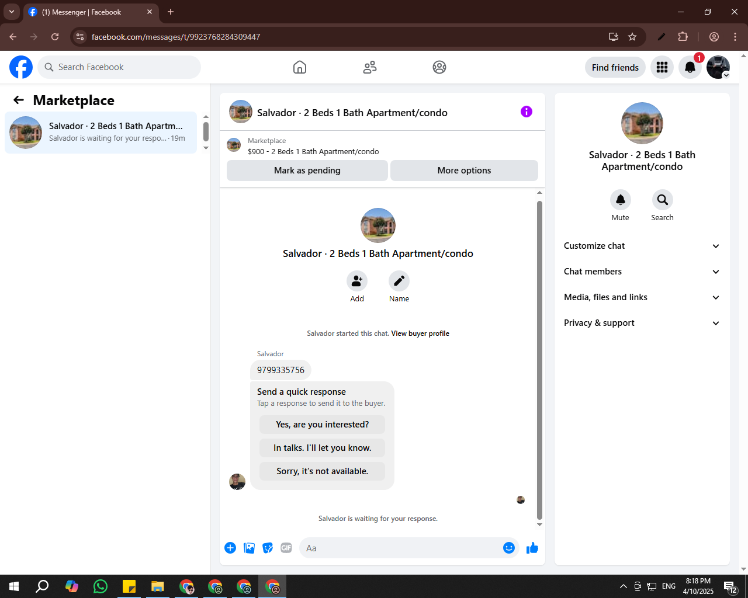This screenshot has height=598, width=748.
Task: Open Windows taskbar search
Action: point(42,586)
